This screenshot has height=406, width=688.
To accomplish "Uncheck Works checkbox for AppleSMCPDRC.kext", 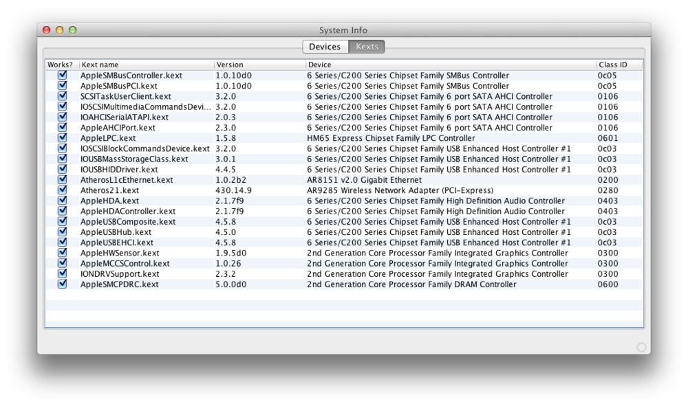I will pos(63,284).
